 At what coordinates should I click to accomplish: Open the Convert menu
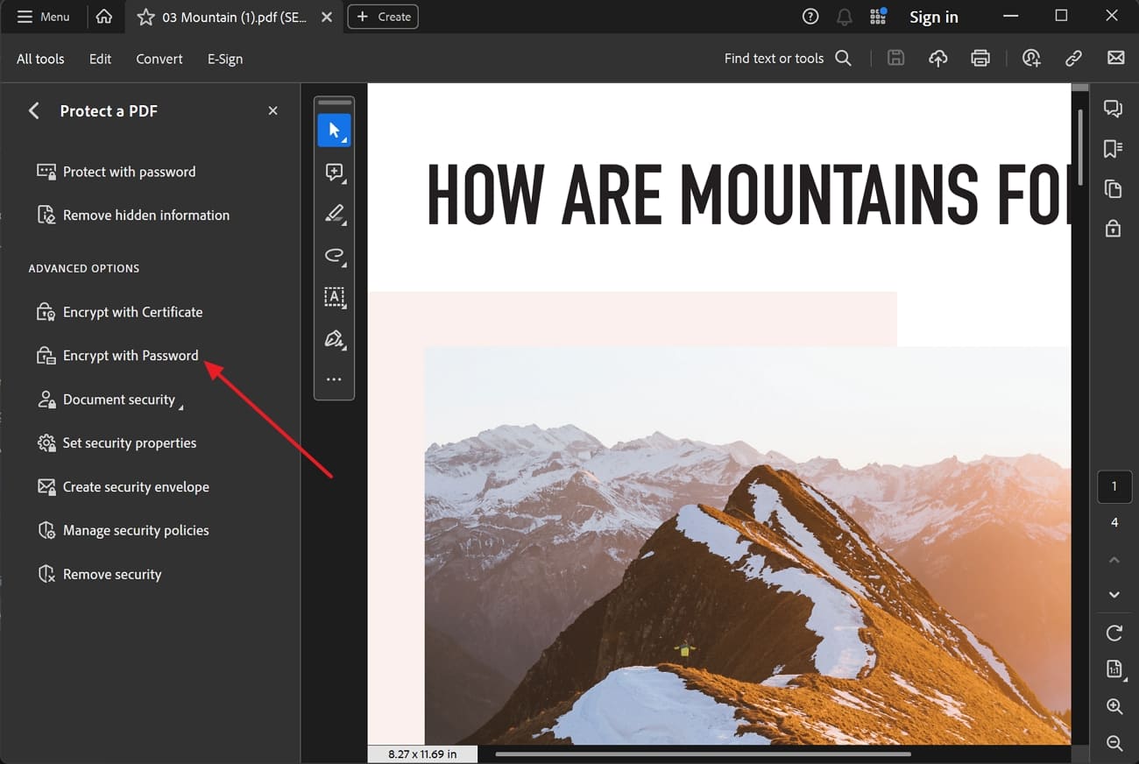(x=159, y=59)
